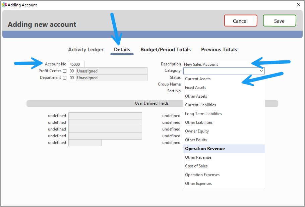Pick Other Assets in the list
Image resolution: width=305 pixels, height=207 pixels.
(224, 96)
